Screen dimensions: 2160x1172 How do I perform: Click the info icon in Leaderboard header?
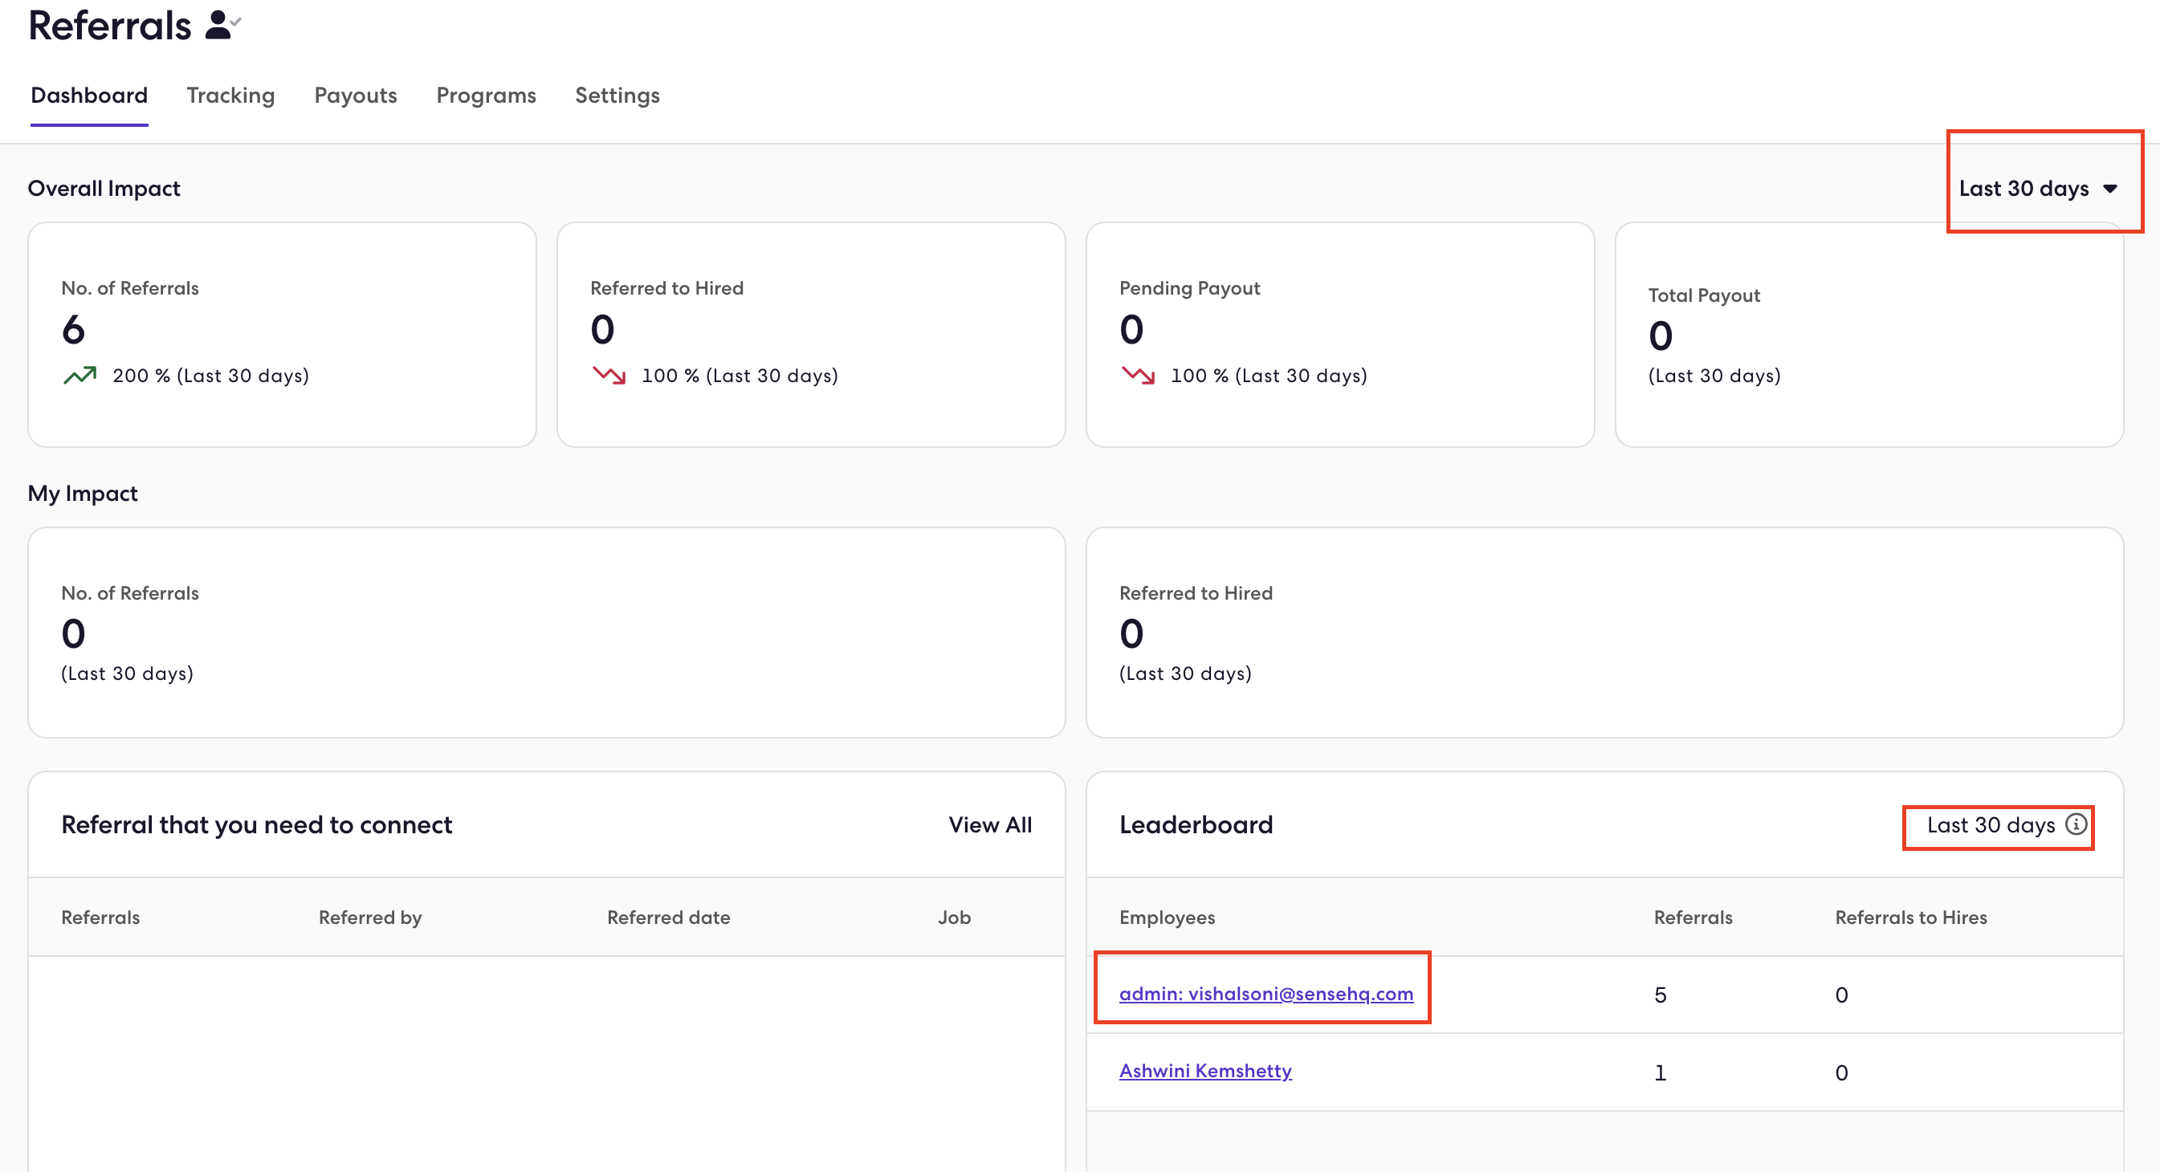[2076, 824]
